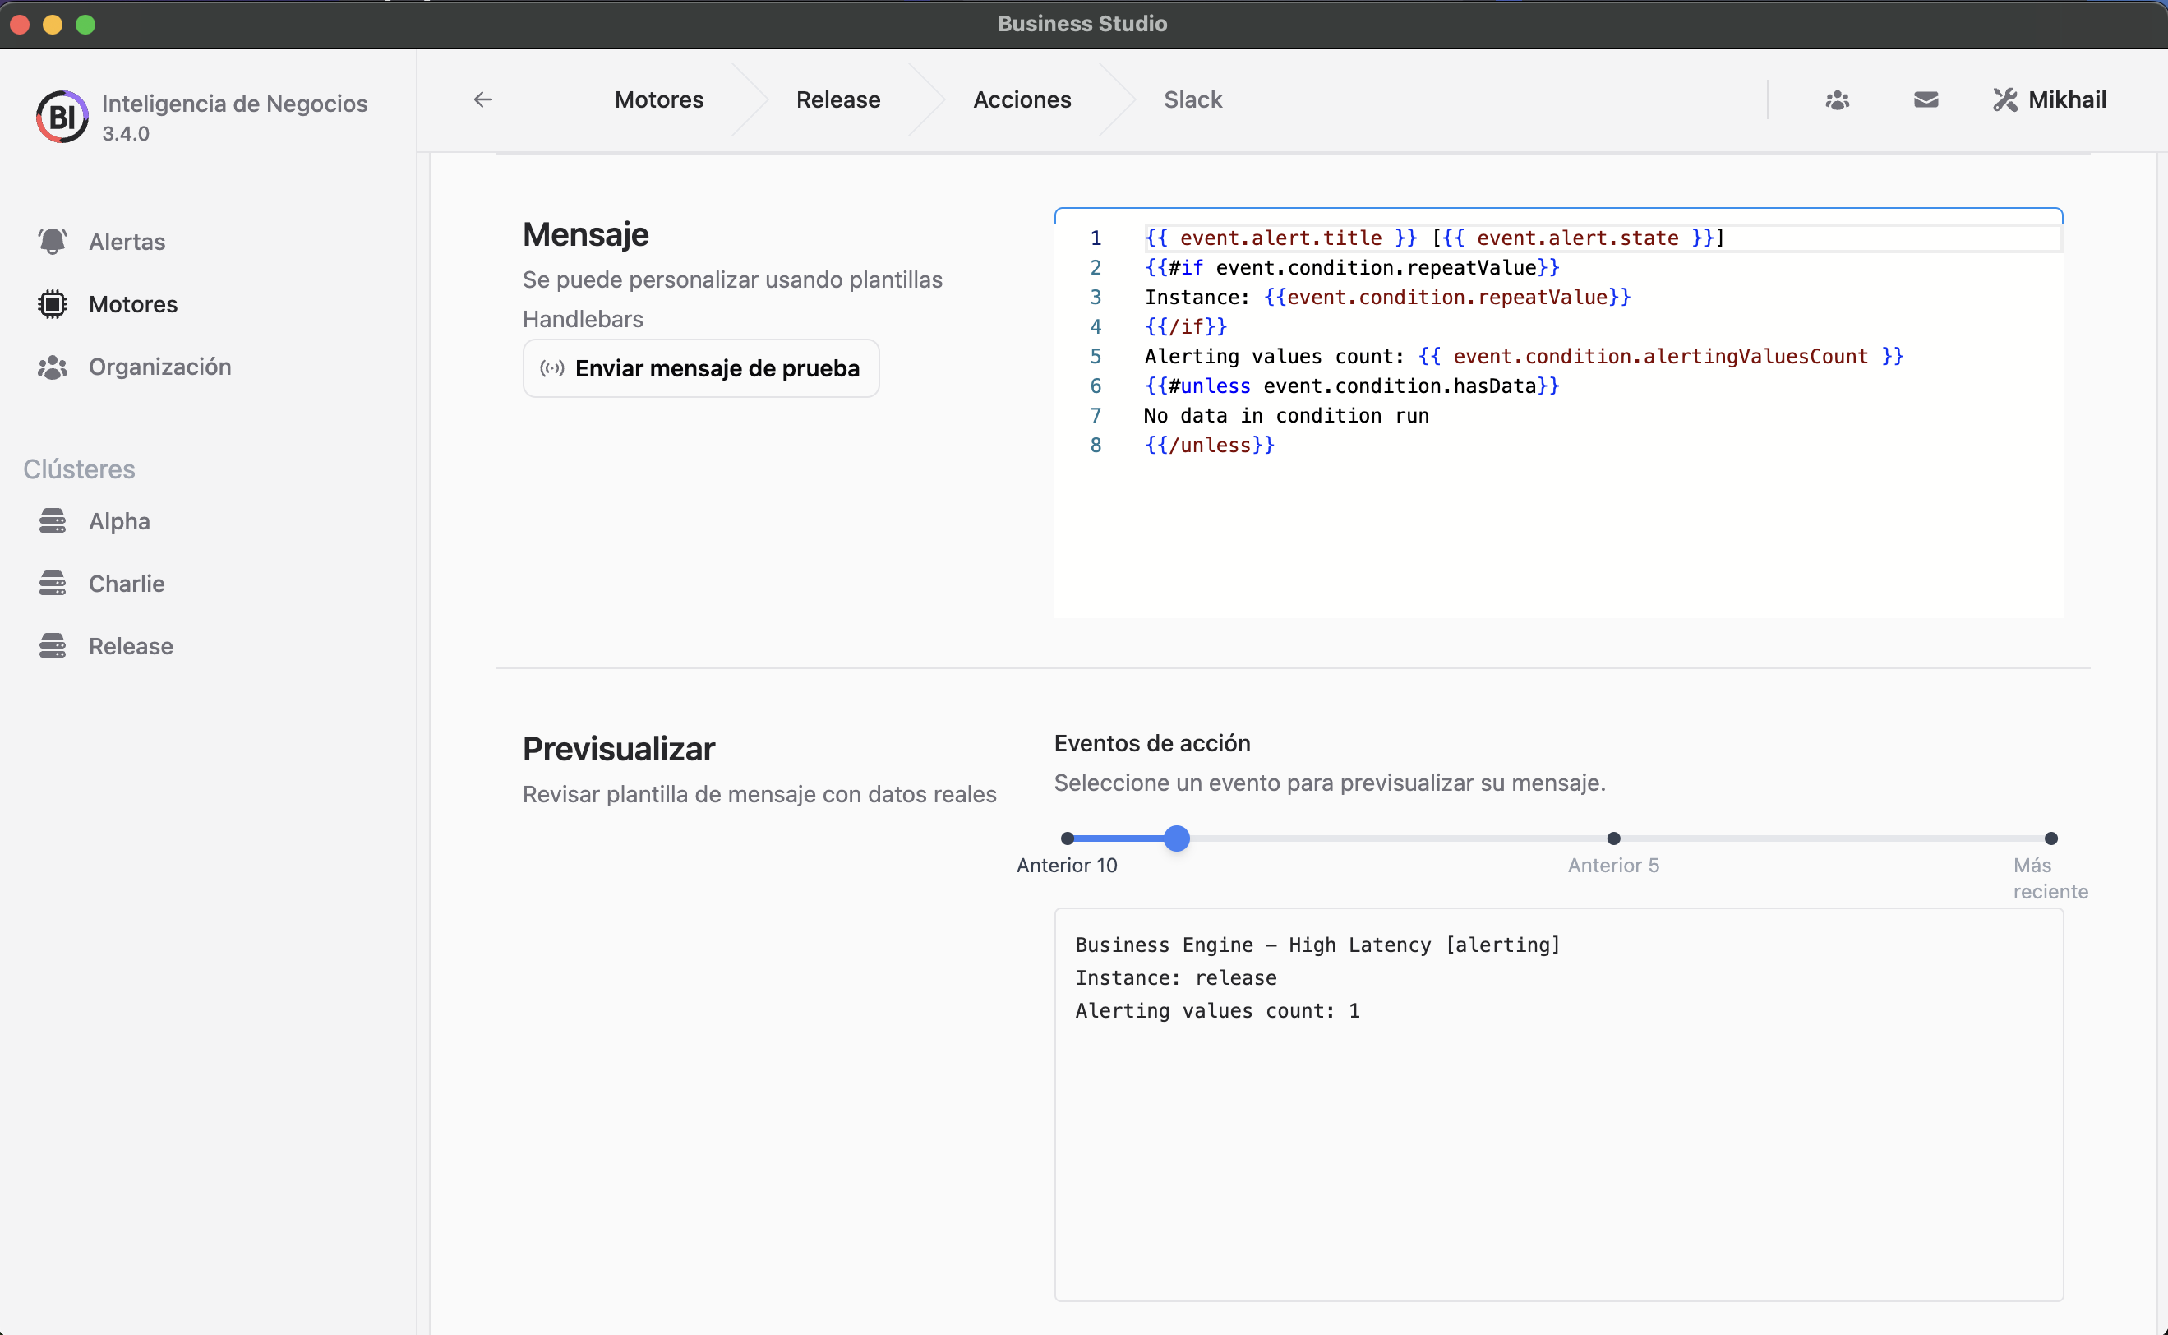Click the Organización people icon in sidebar
The image size is (2168, 1335).
(53, 367)
